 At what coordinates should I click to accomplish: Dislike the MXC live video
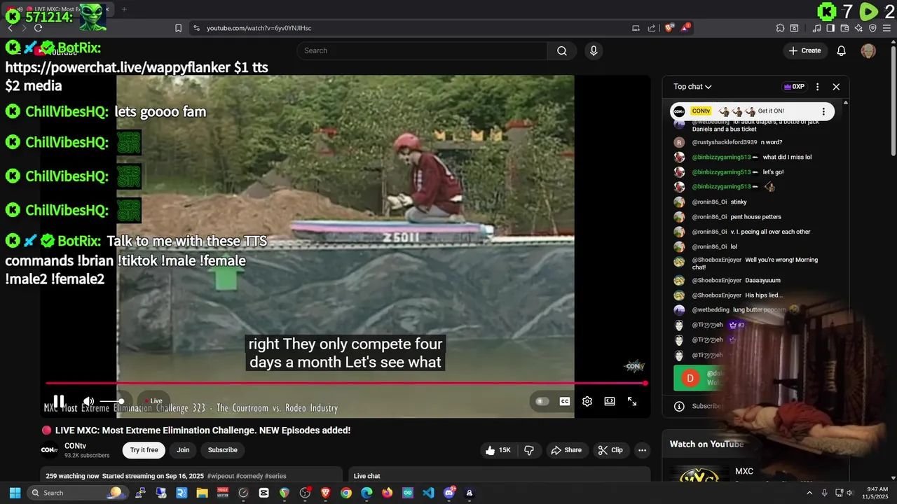[x=530, y=450]
